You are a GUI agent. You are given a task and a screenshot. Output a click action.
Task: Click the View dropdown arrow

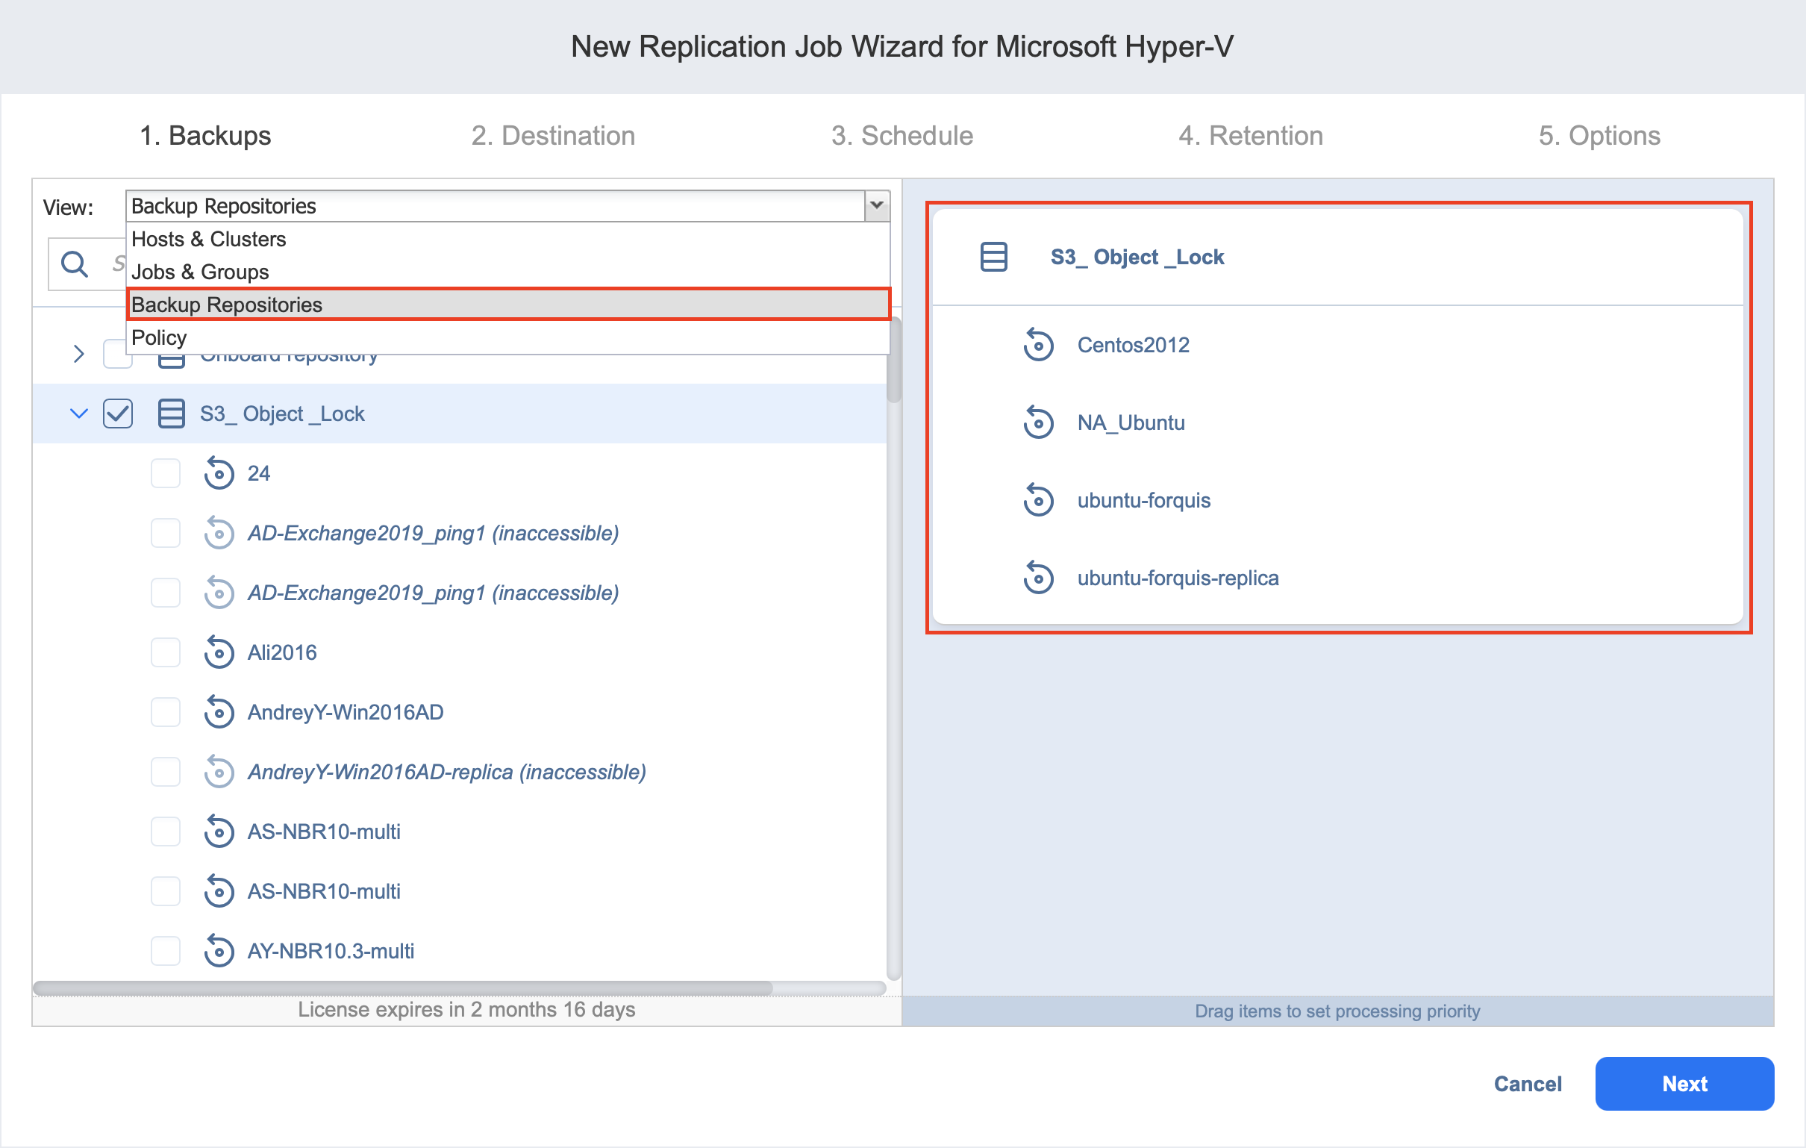tap(876, 205)
